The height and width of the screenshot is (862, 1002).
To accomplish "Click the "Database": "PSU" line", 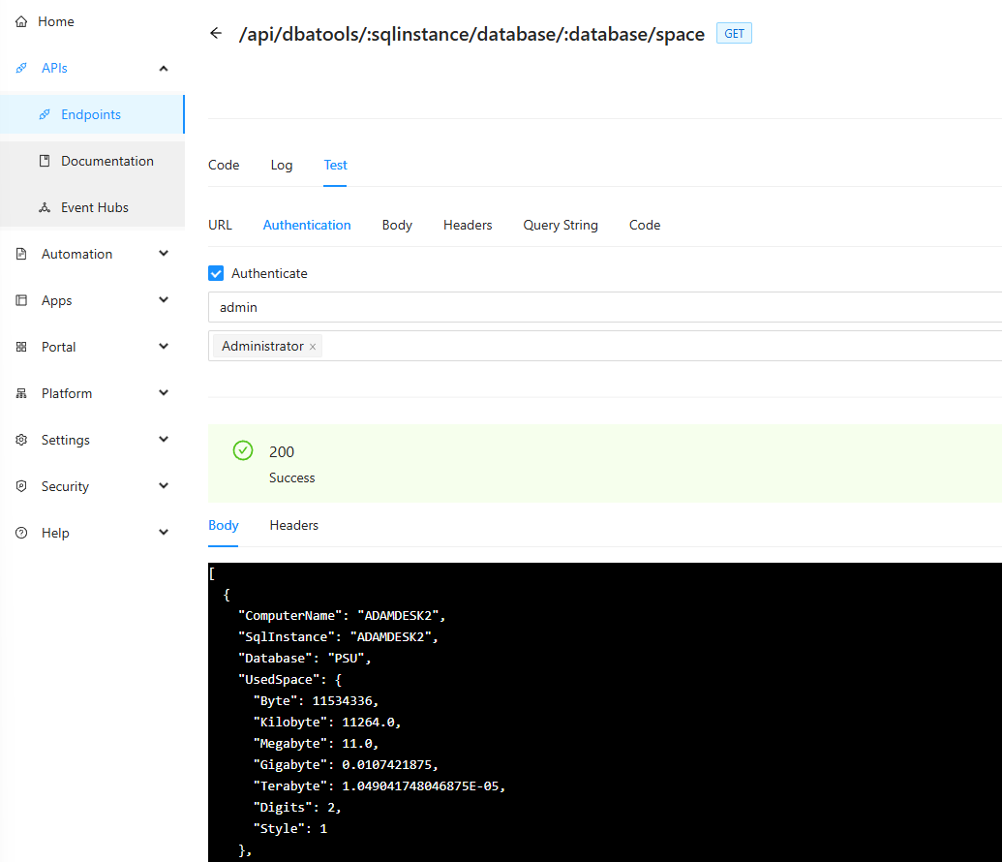I will point(304,658).
